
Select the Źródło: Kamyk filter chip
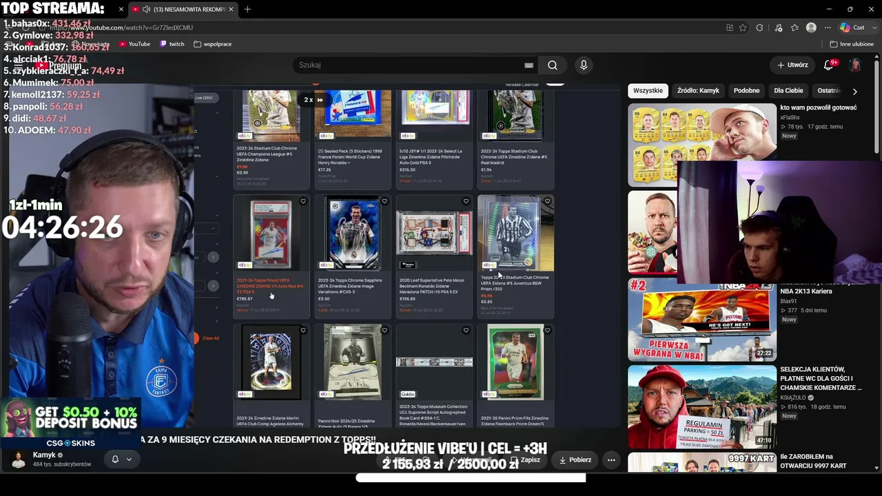point(698,90)
